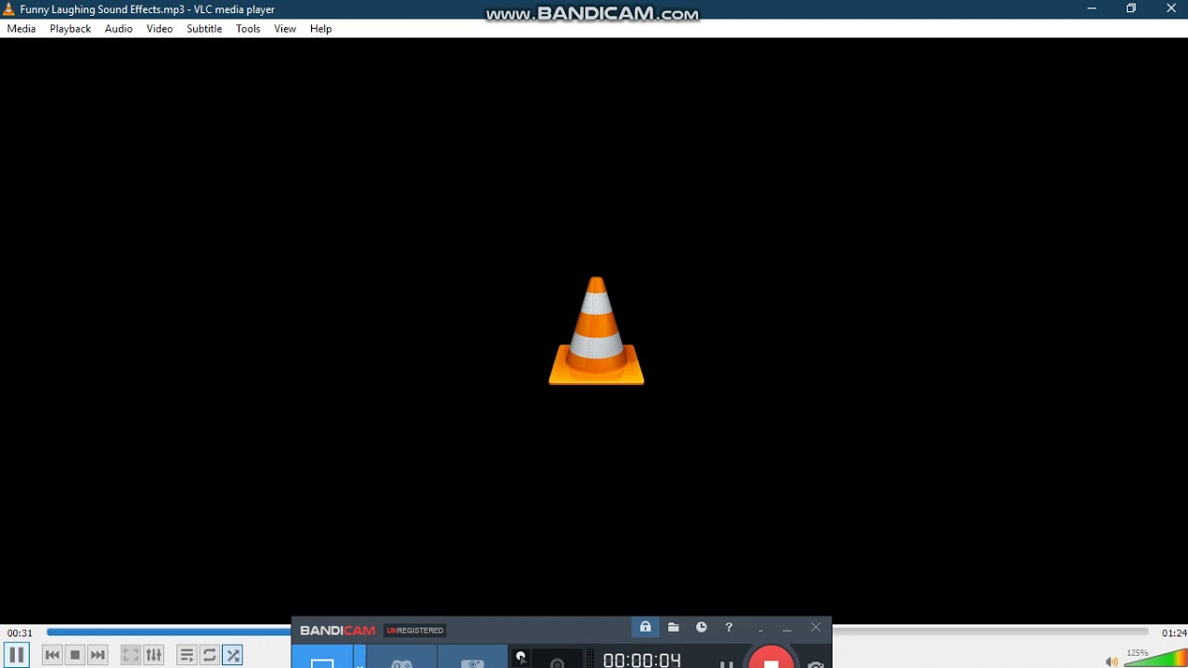This screenshot has width=1188, height=668.
Task: Click the Bandicam UNREGISTERED label
Action: tap(415, 631)
